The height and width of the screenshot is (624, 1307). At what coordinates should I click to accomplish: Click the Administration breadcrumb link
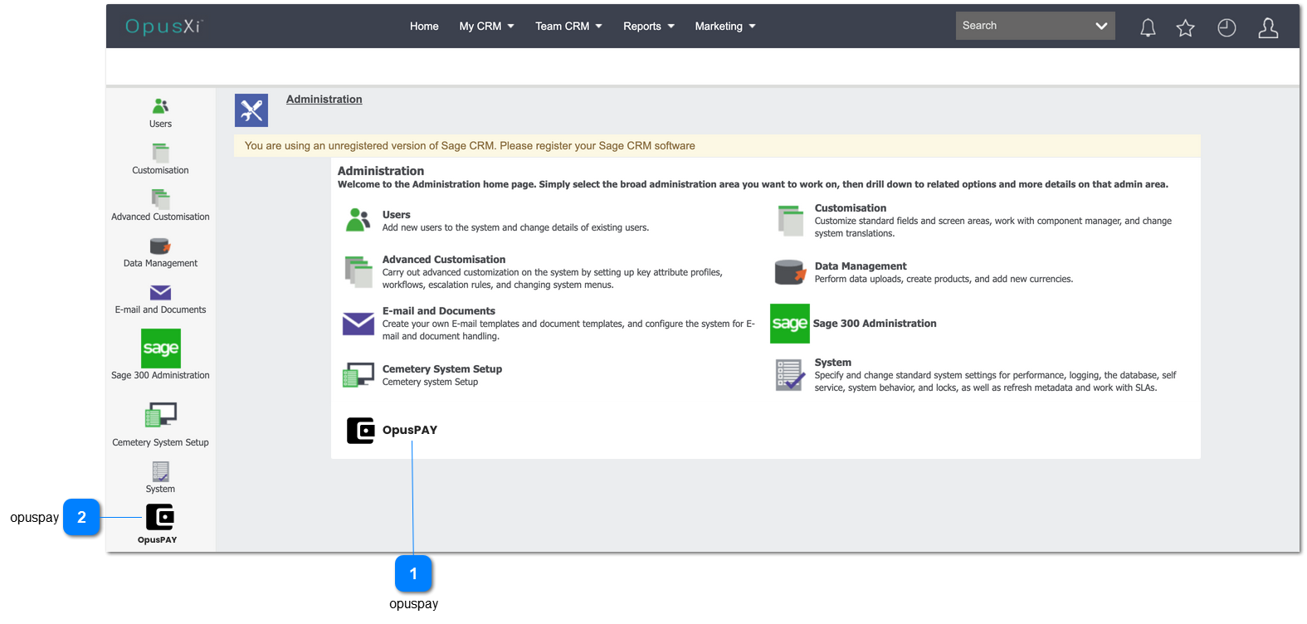click(x=324, y=100)
